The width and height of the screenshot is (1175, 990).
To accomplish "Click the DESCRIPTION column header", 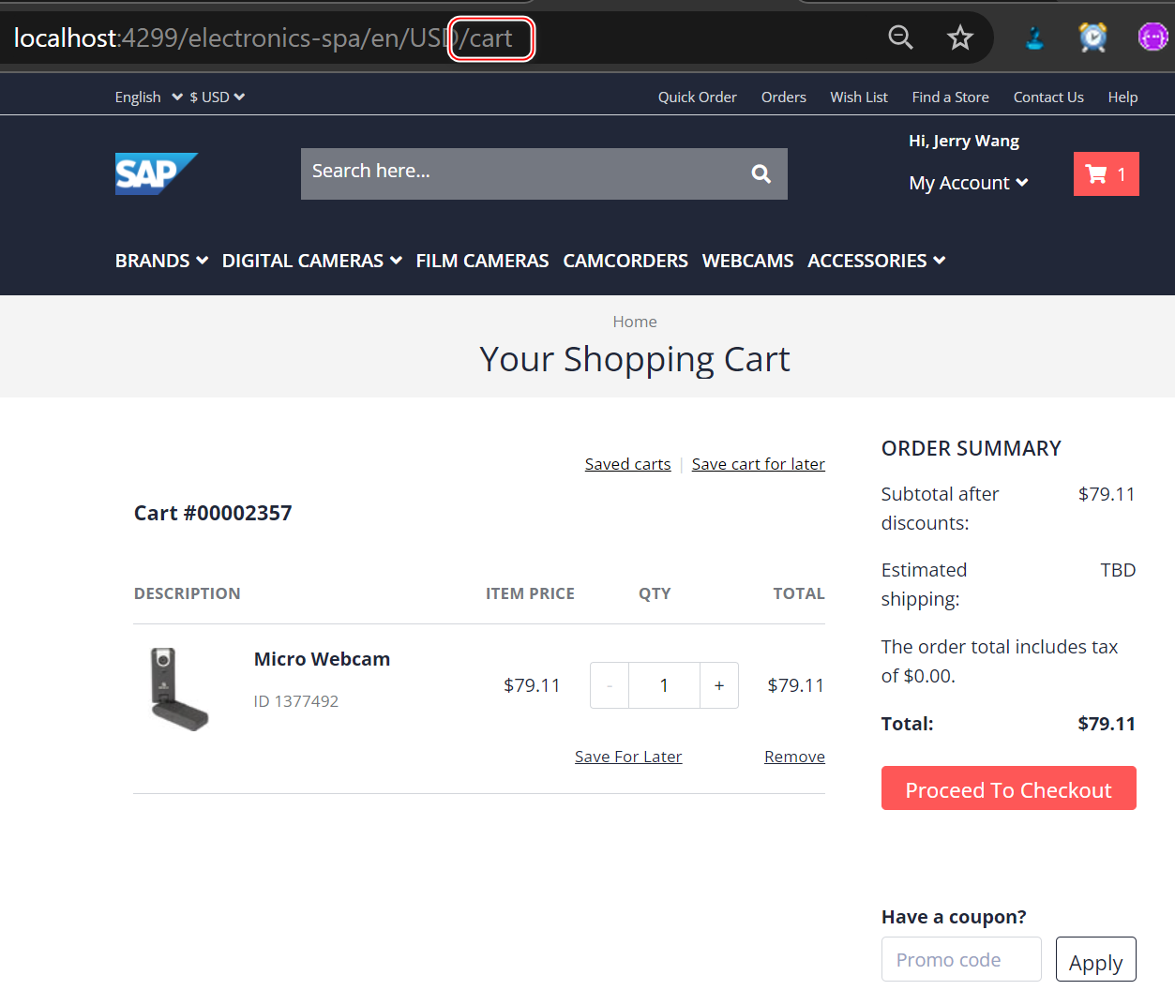I will click(x=188, y=593).
